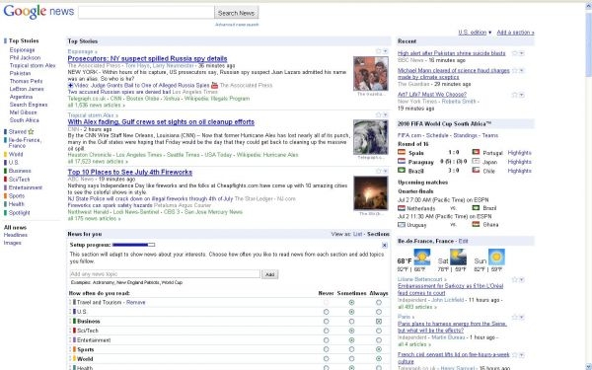The width and height of the screenshot is (592, 370).
Task: Open the Spotlight section in sidebar
Action: pyautogui.click(x=20, y=212)
